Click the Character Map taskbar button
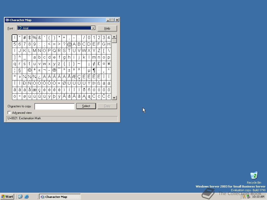This screenshot has width=267, height=200. click(x=60, y=197)
